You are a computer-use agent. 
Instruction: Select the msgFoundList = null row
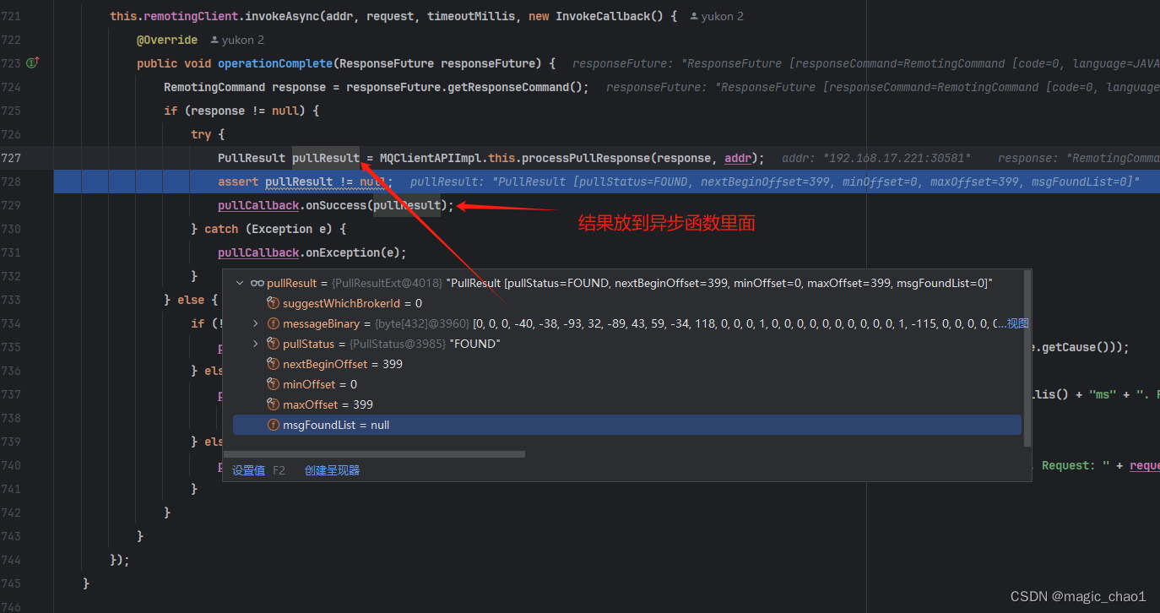pyautogui.click(x=626, y=425)
